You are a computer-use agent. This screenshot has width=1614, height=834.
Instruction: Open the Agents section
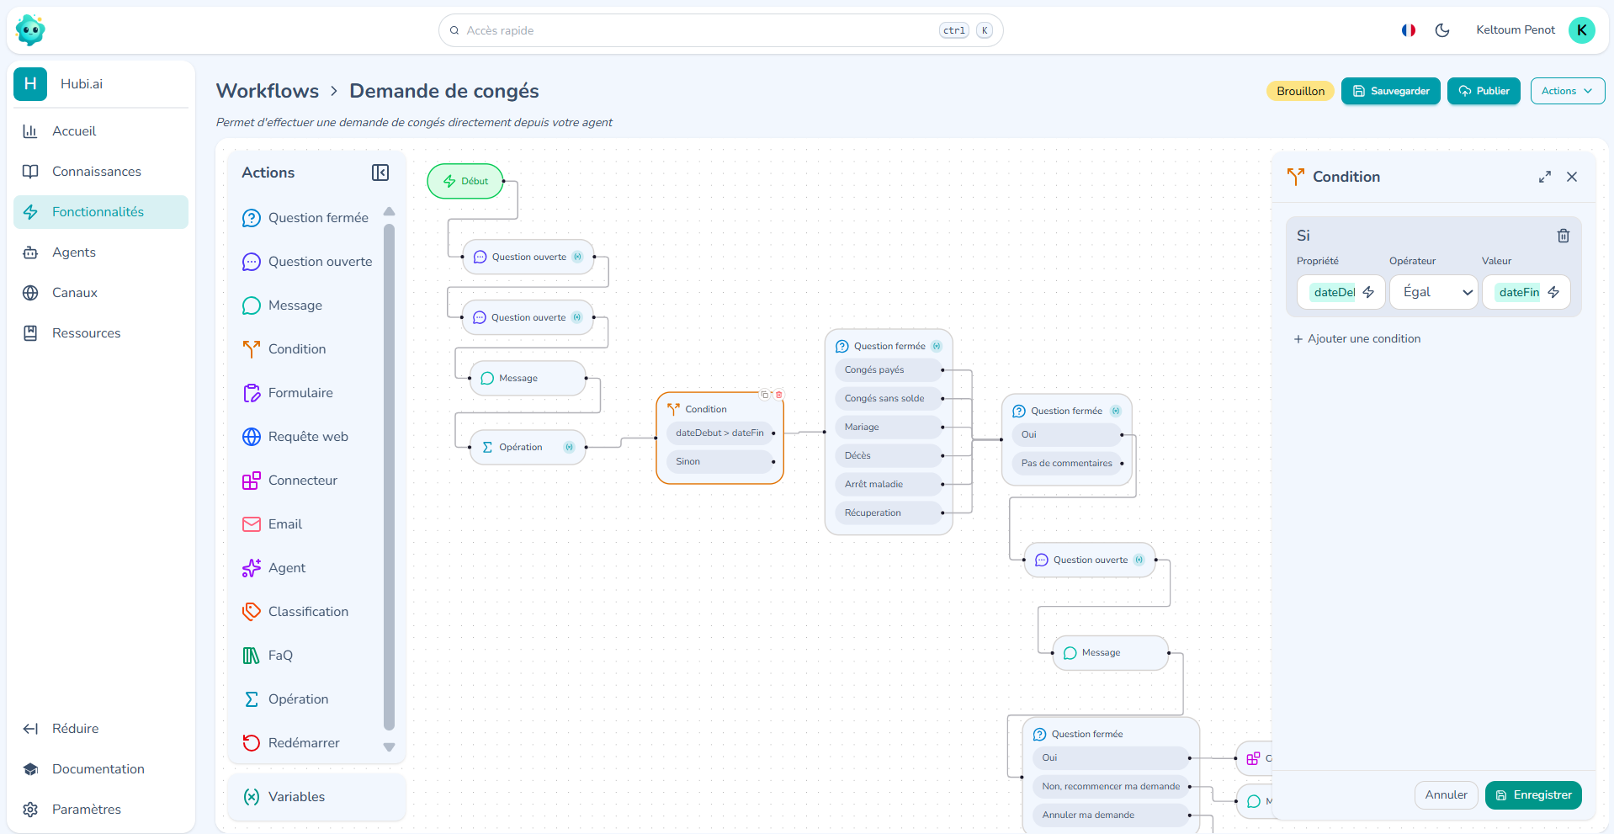101,252
